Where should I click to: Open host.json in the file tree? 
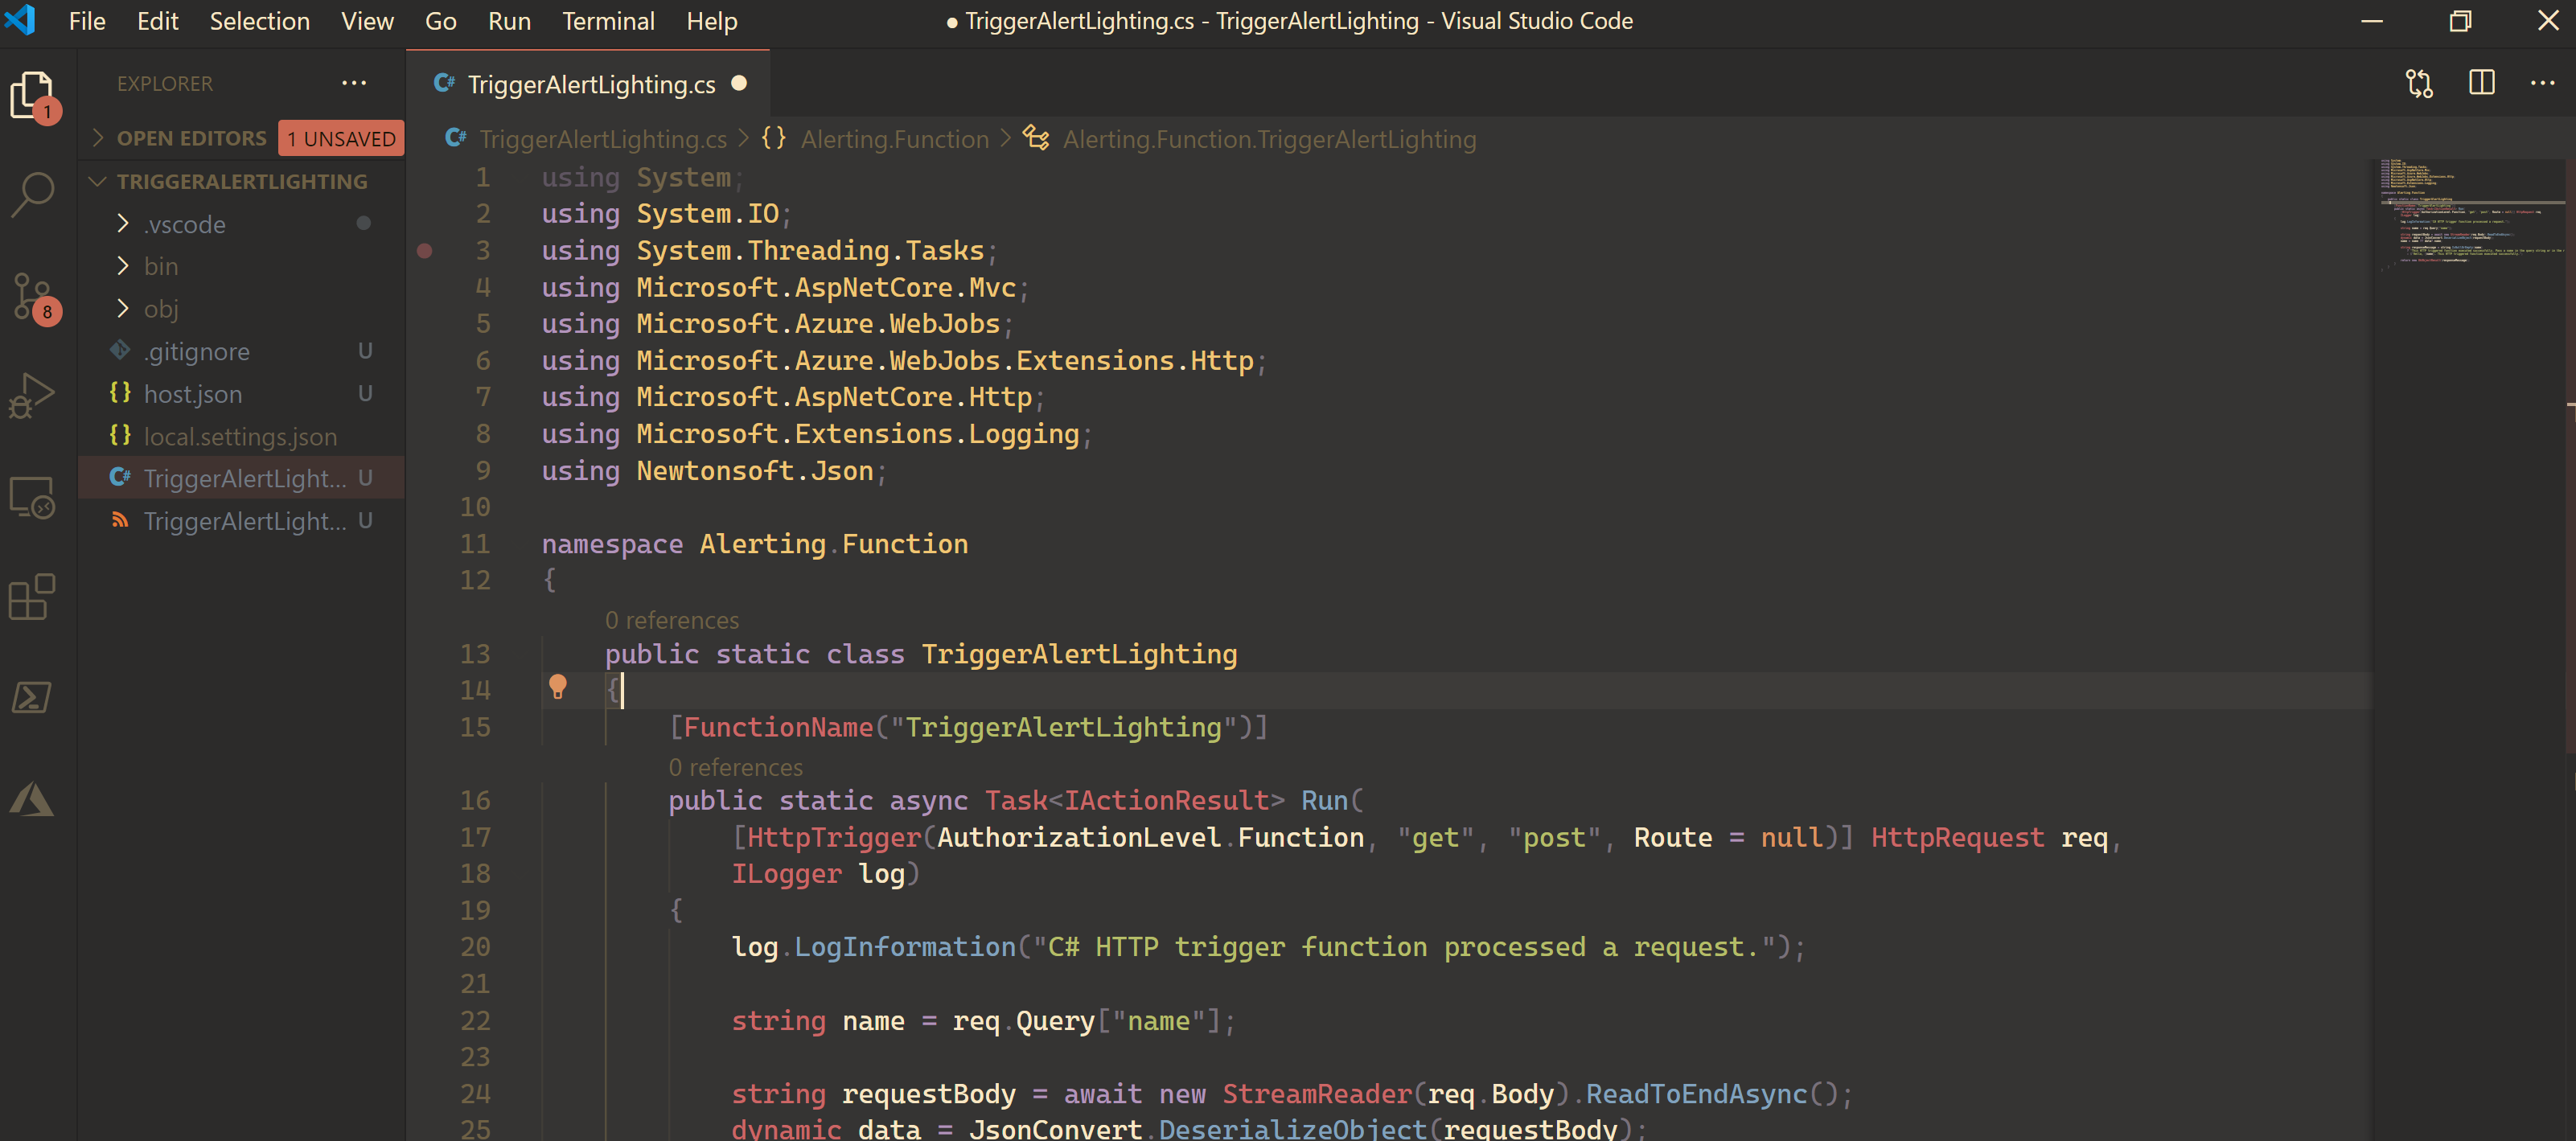click(242, 394)
